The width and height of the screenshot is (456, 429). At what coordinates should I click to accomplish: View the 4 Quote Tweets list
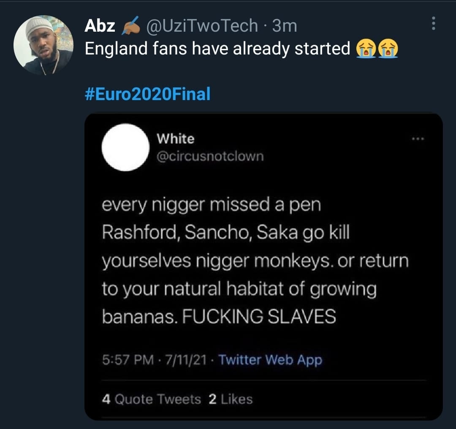pyautogui.click(x=152, y=399)
